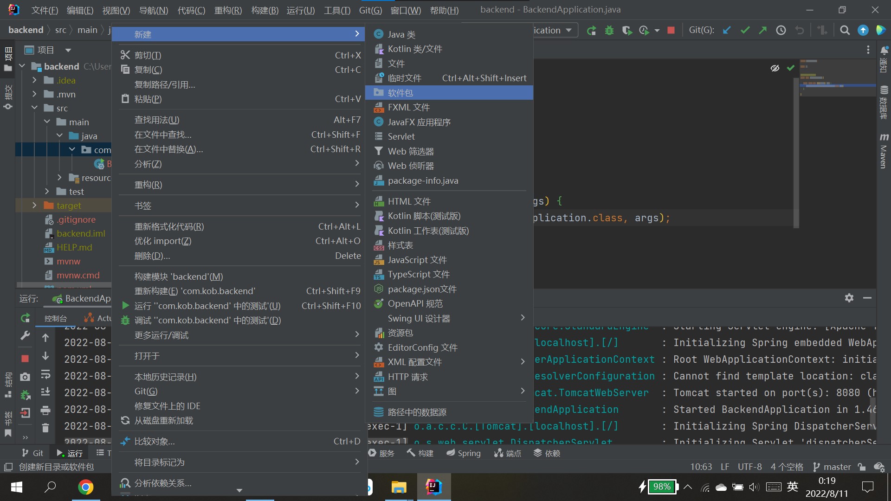The width and height of the screenshot is (891, 501).
Task: Open Git history clock icon
Action: (781, 31)
